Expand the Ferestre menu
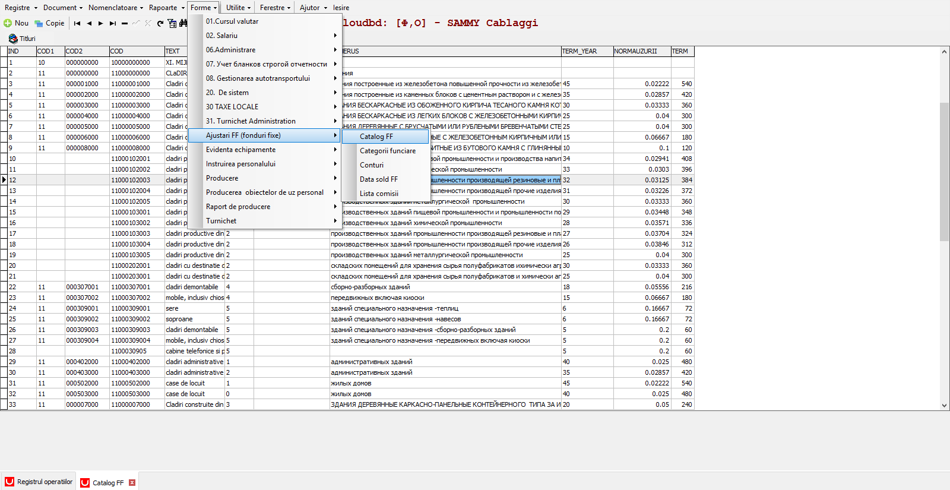950x490 pixels. [275, 8]
